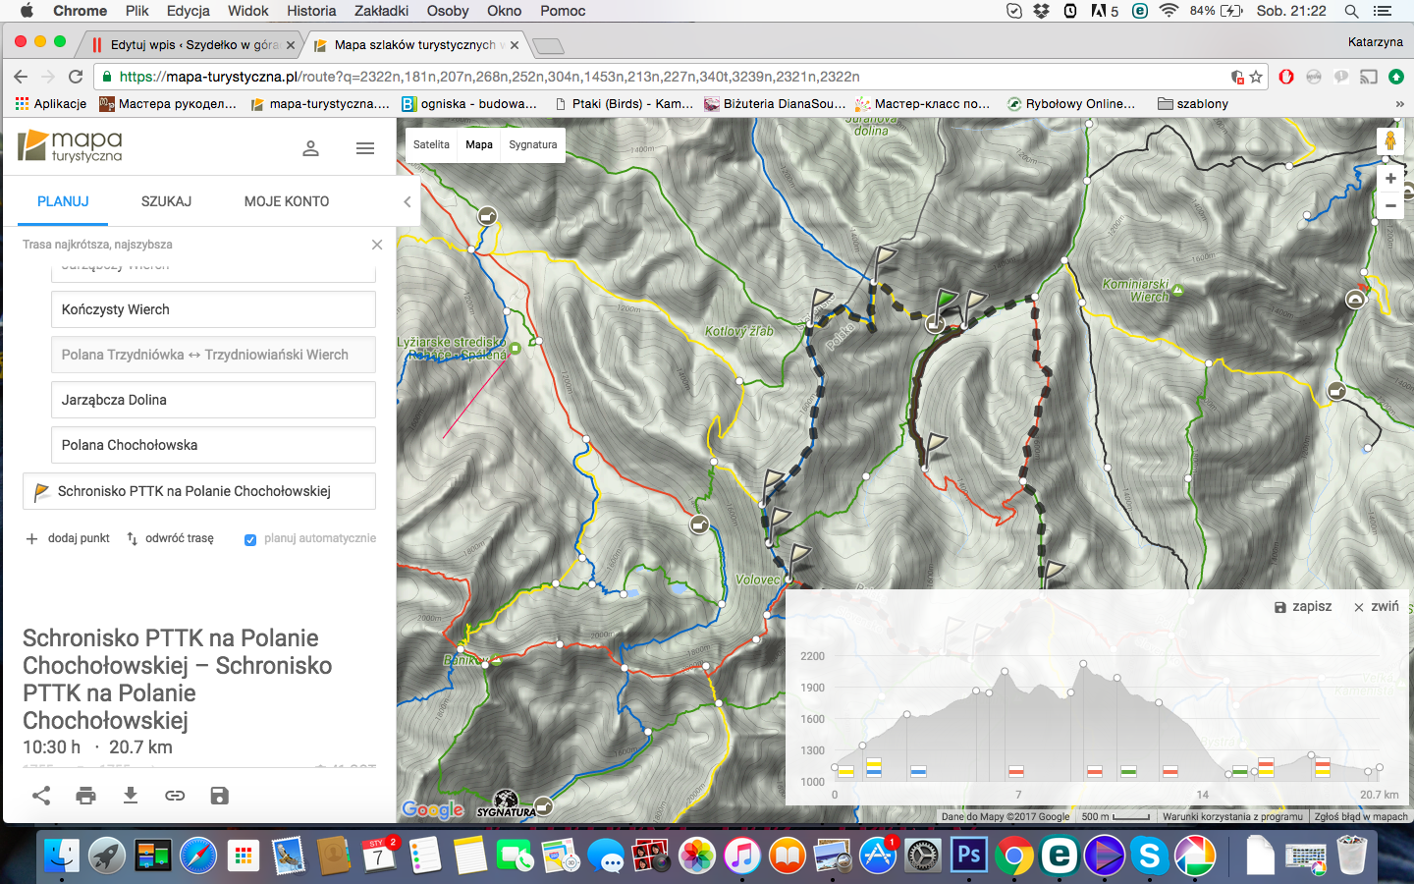Download the route via download icon
This screenshot has width=1414, height=884.
click(x=131, y=796)
